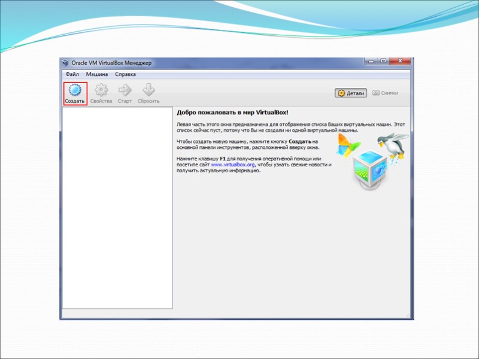The image size is (479, 359).
Task: Switch to Детали (Details) view
Action: [351, 93]
